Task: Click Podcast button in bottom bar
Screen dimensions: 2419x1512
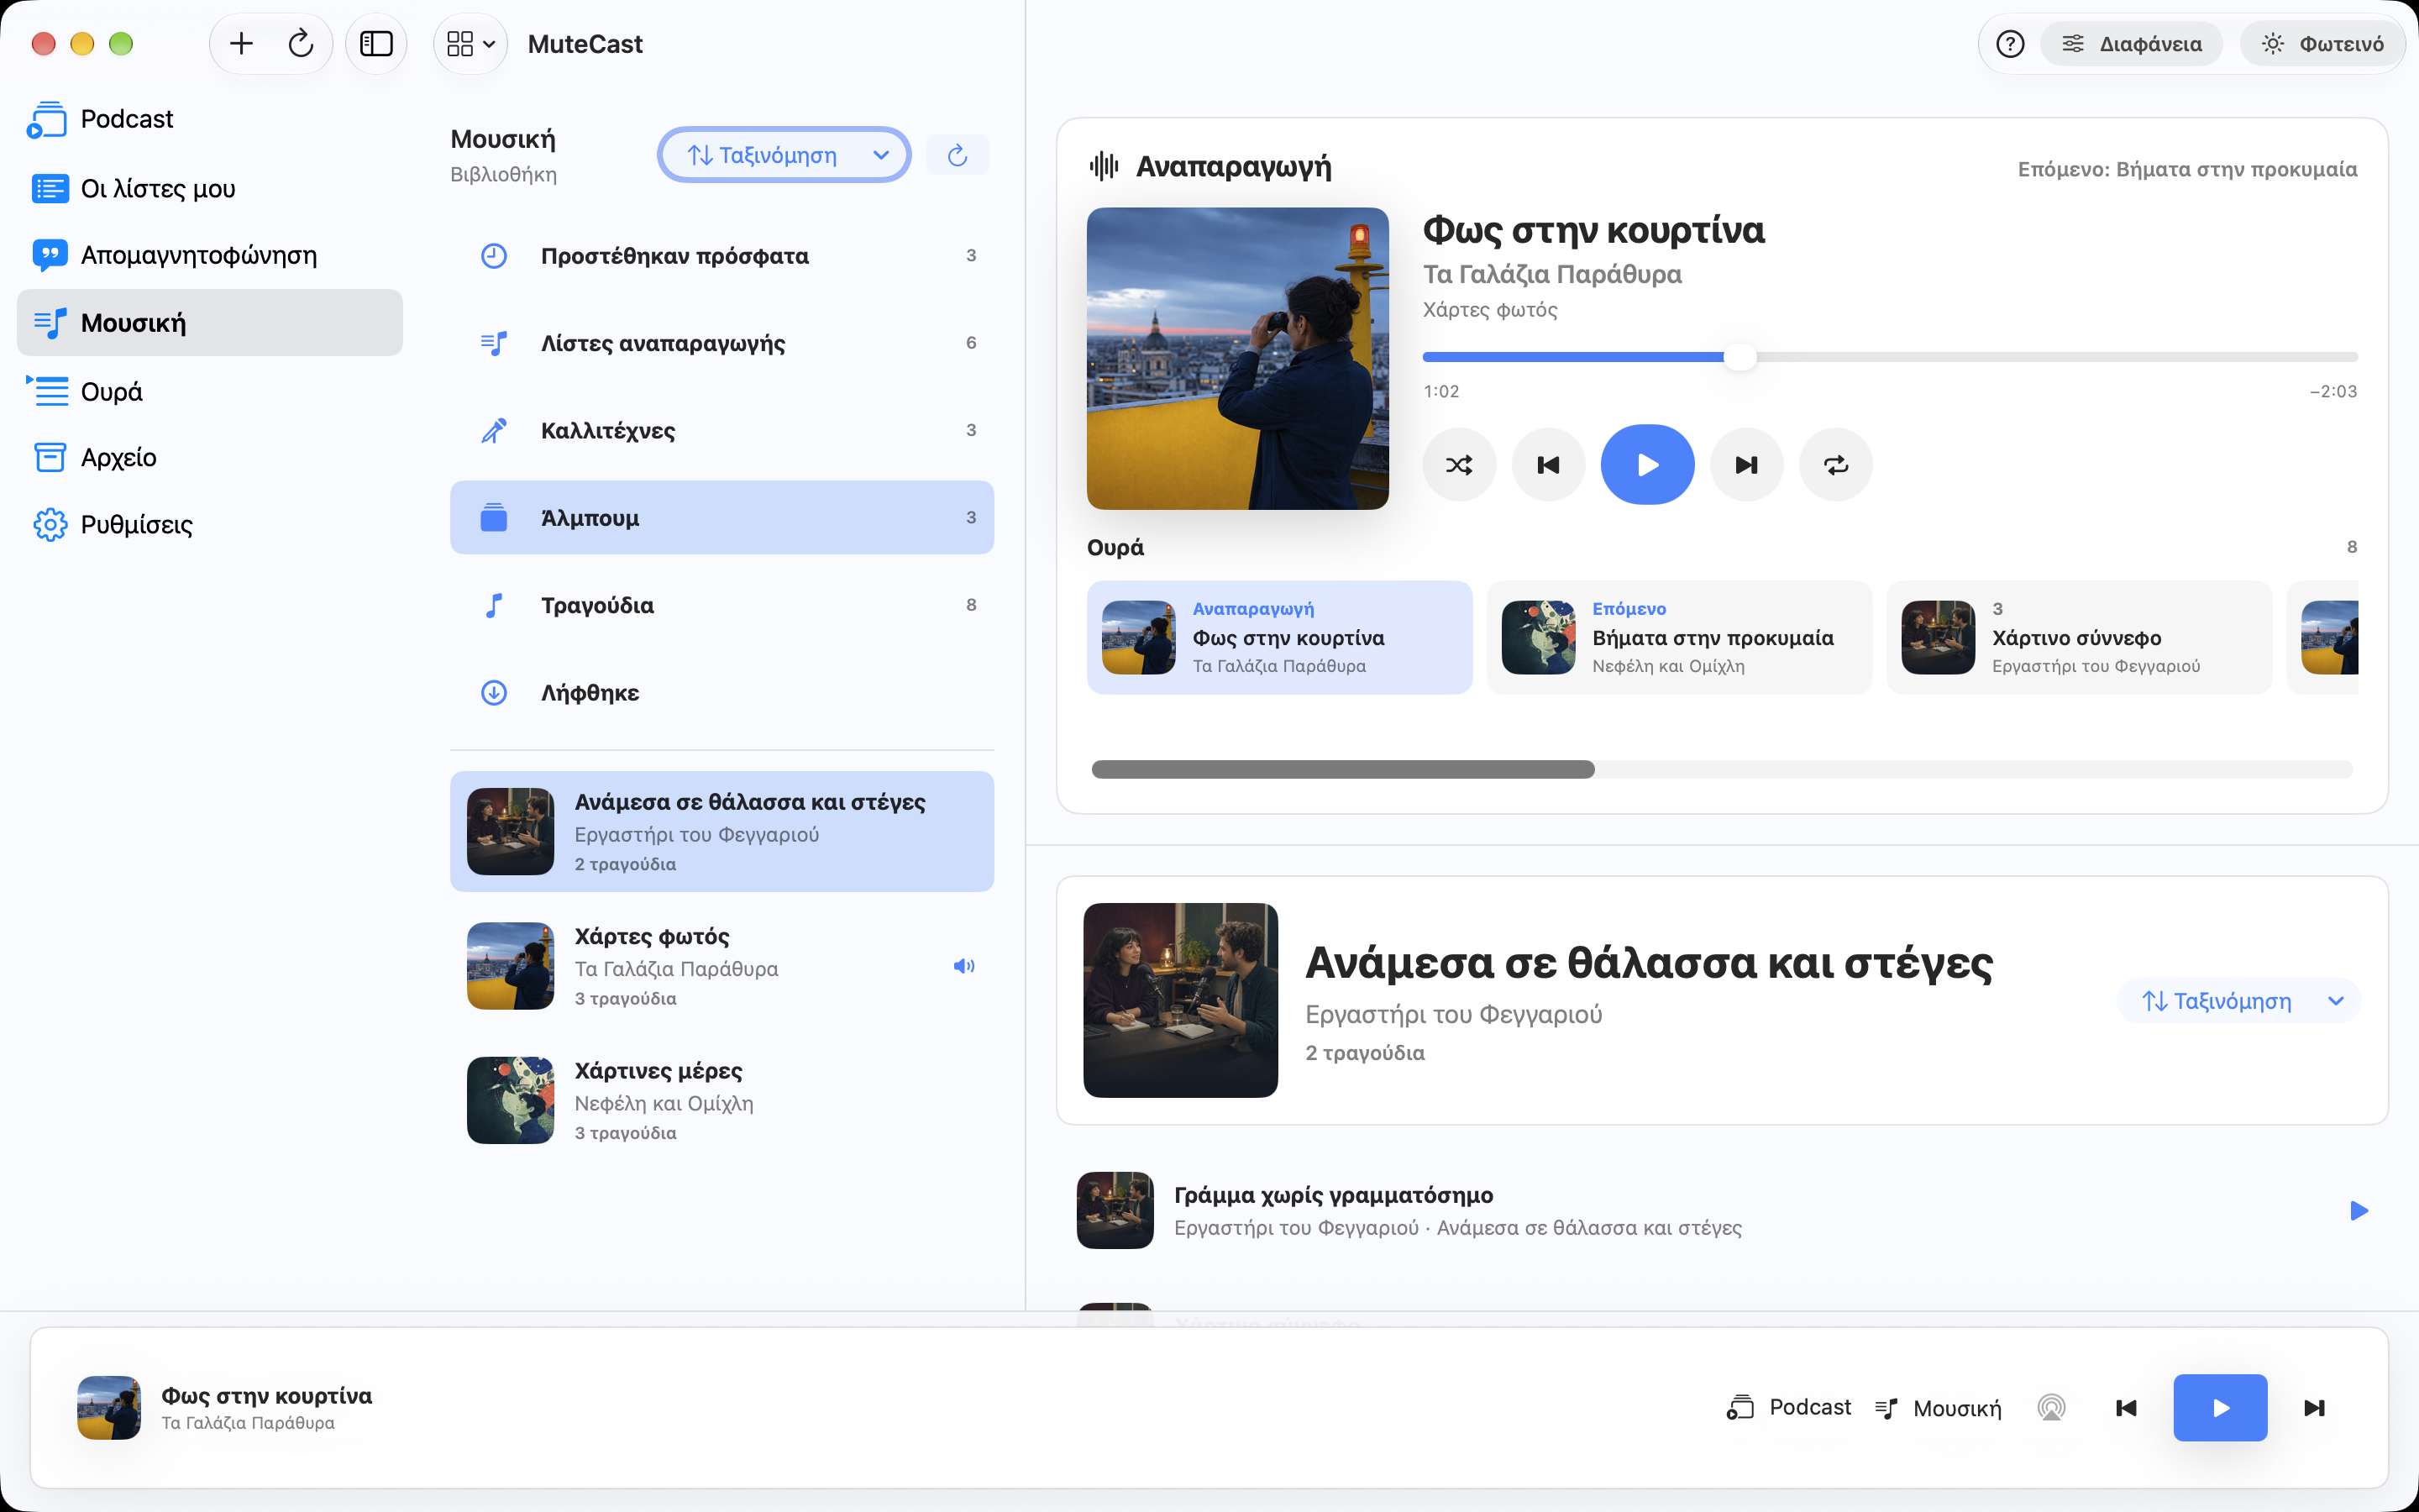Action: click(x=1789, y=1407)
